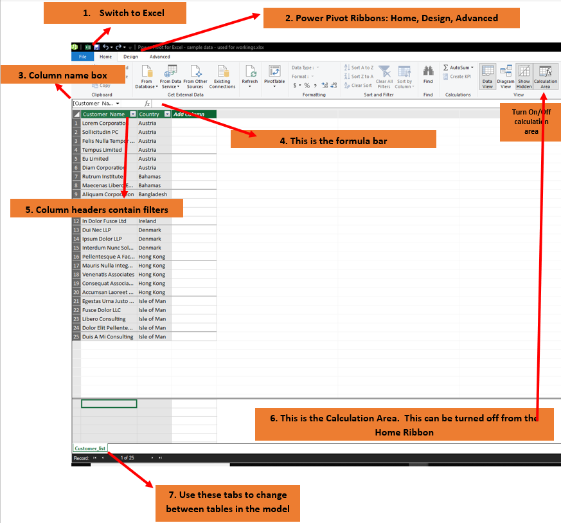Expand the AutoSum dropdown arrow
Viewport: 561px width, 523px height.
pos(472,68)
